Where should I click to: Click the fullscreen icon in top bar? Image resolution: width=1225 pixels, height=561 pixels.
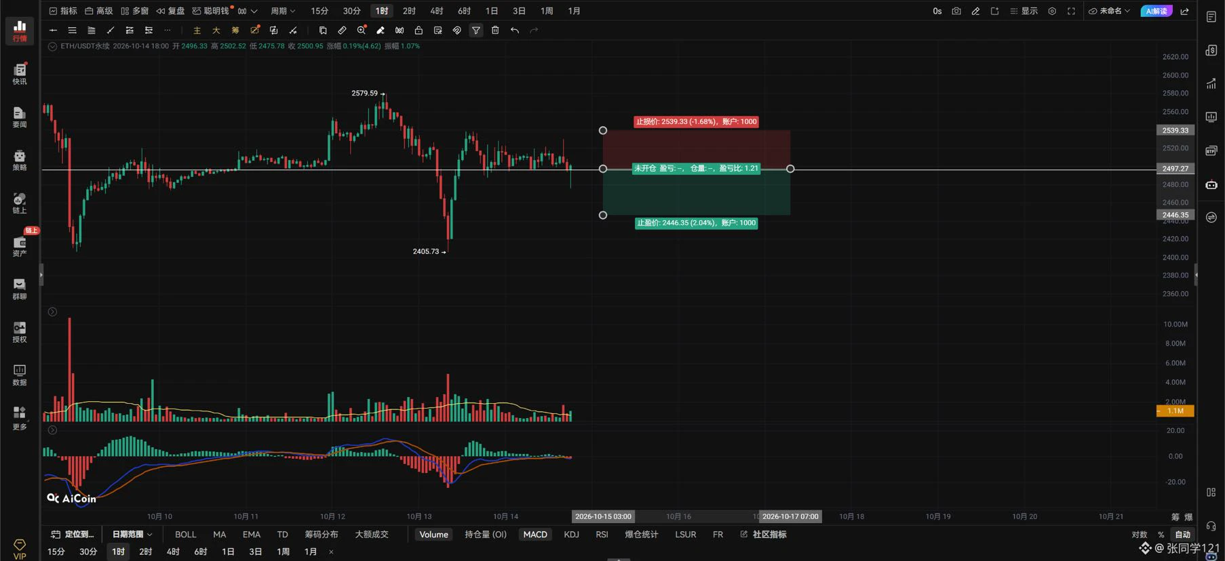[x=1071, y=11]
